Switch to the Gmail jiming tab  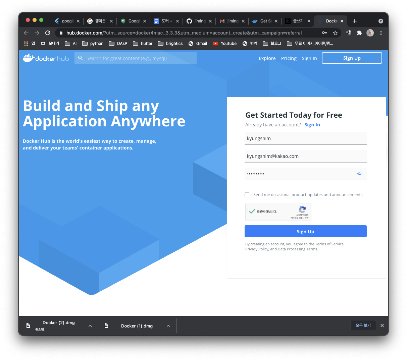click(x=233, y=21)
